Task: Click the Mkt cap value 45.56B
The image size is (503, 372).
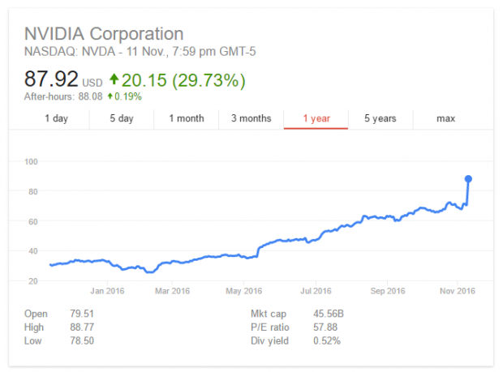Action: point(329,314)
